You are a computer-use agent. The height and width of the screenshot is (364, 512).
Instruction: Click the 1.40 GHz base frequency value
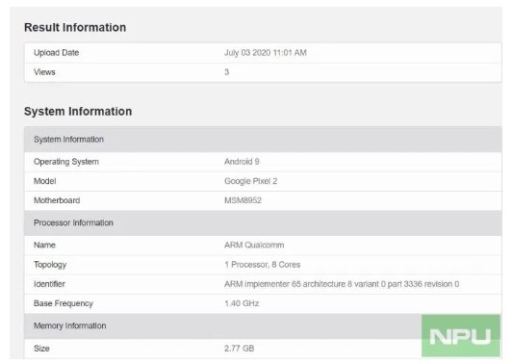pos(242,303)
